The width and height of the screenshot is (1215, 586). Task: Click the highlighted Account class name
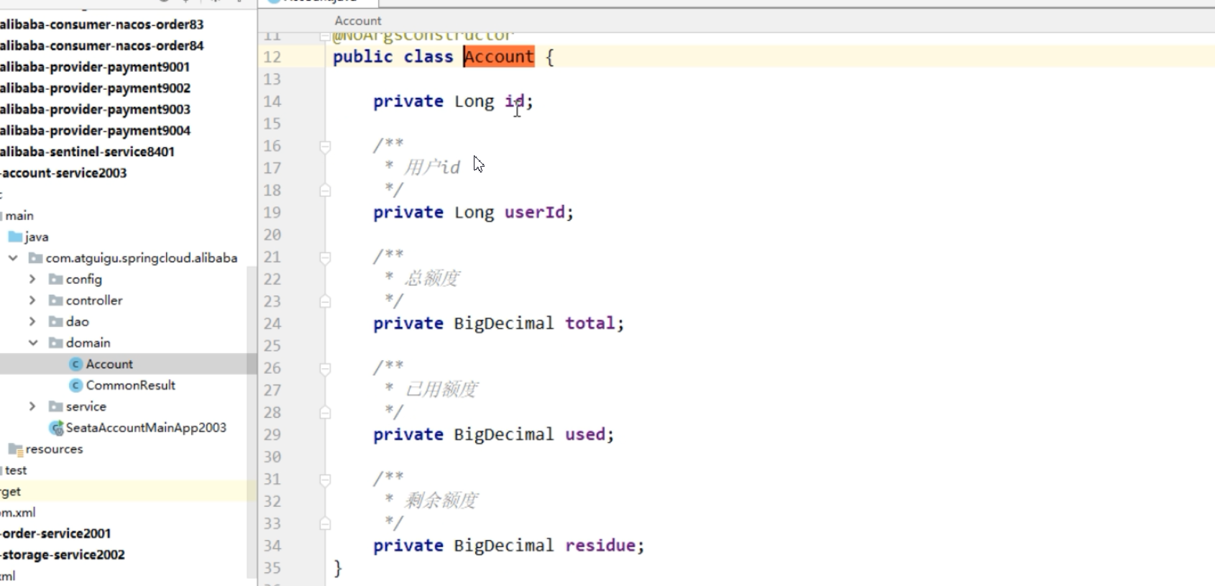499,57
